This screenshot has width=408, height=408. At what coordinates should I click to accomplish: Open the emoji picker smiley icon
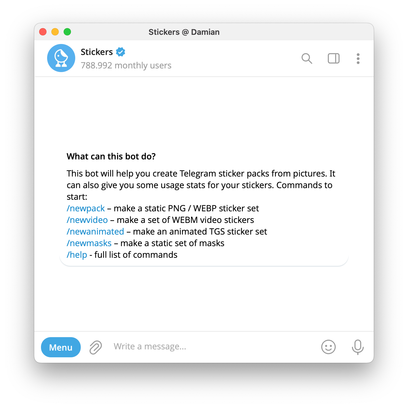point(328,347)
